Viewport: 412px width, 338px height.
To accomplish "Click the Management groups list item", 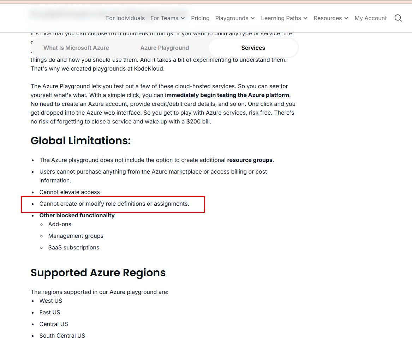I will coord(76,236).
